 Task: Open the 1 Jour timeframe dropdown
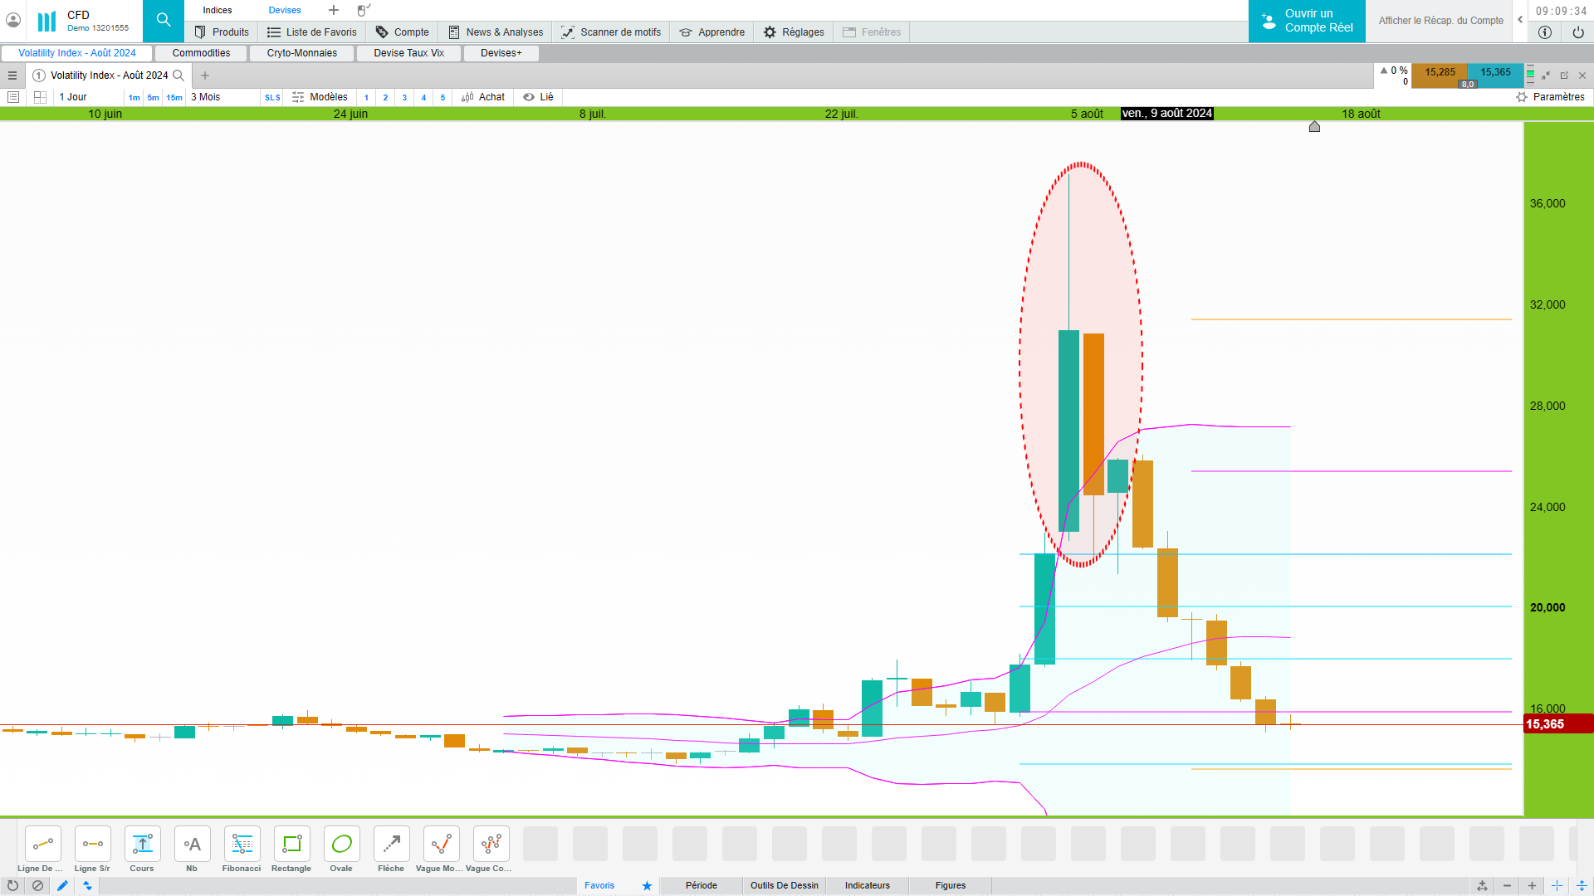[x=73, y=97]
